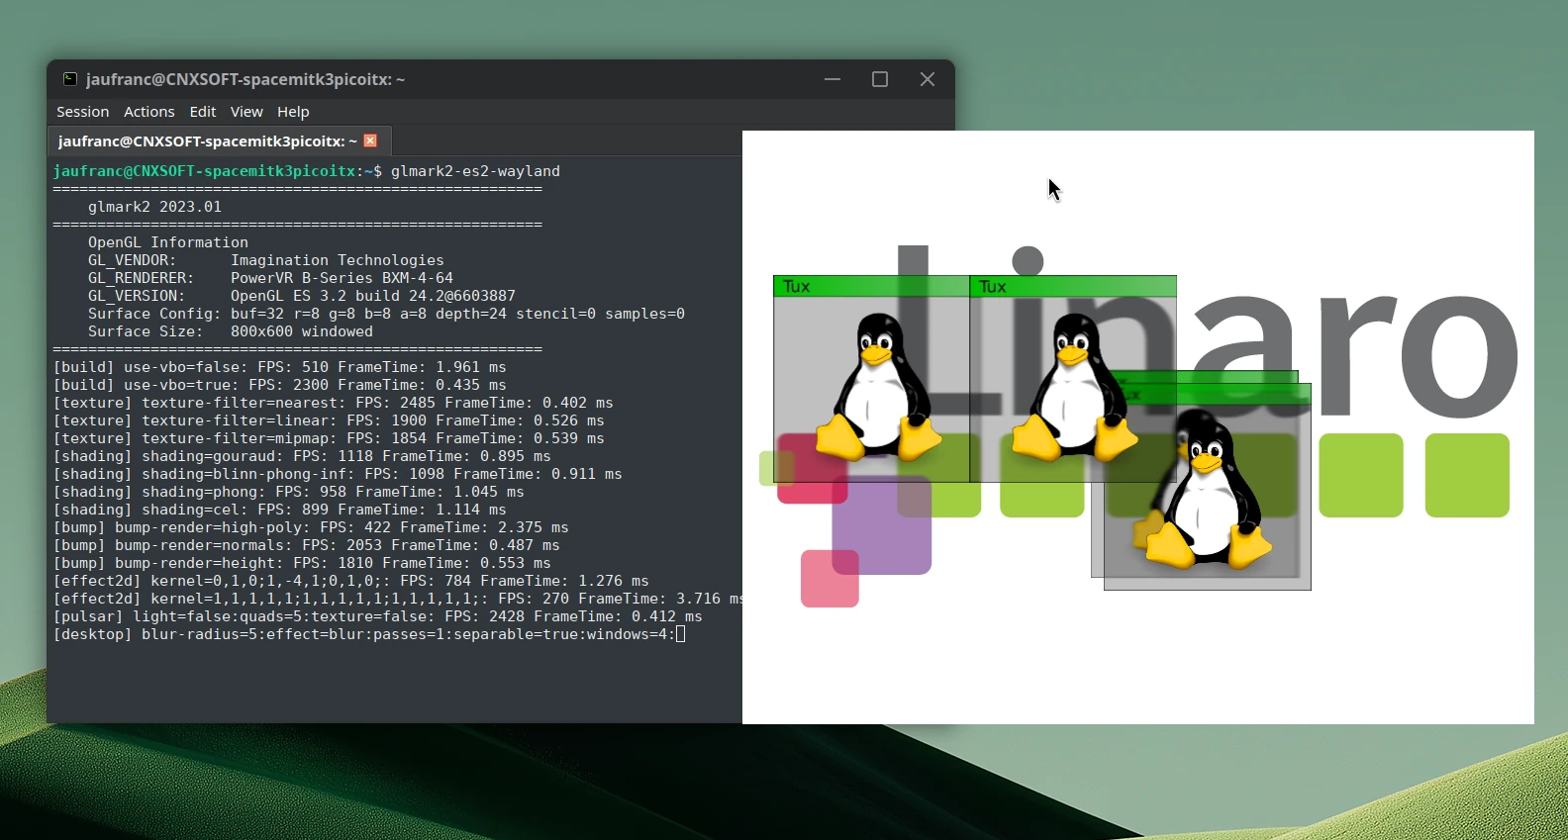
Task: Open the Session menu
Action: click(x=82, y=112)
